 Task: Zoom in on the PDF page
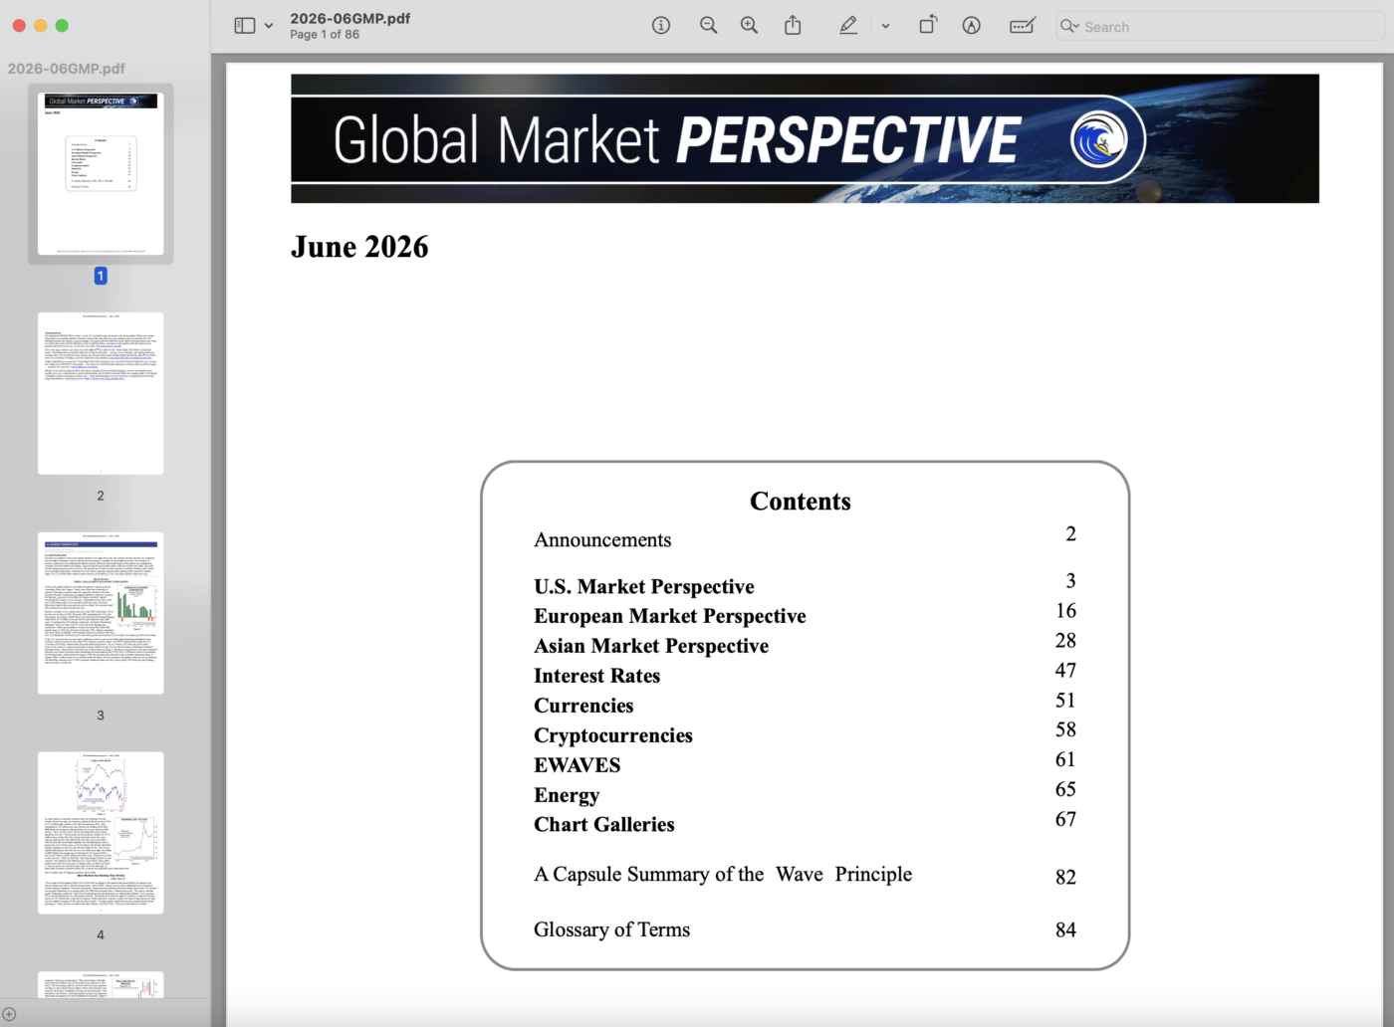749,26
